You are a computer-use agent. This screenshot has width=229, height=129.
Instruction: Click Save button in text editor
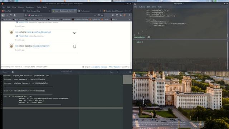[x=112, y=72]
